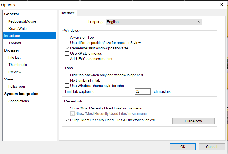Confirm options with OK button
The image size is (228, 154).
coord(183,147)
